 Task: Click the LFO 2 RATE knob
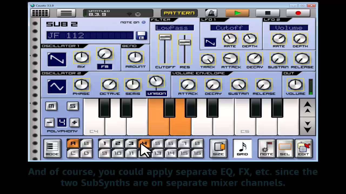point(279,39)
